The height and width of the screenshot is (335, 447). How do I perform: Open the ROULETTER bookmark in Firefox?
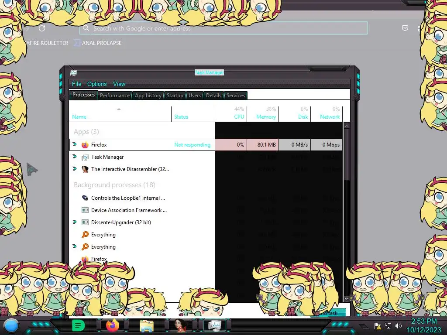[x=47, y=43]
